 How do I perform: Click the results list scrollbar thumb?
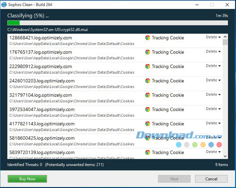(225, 42)
